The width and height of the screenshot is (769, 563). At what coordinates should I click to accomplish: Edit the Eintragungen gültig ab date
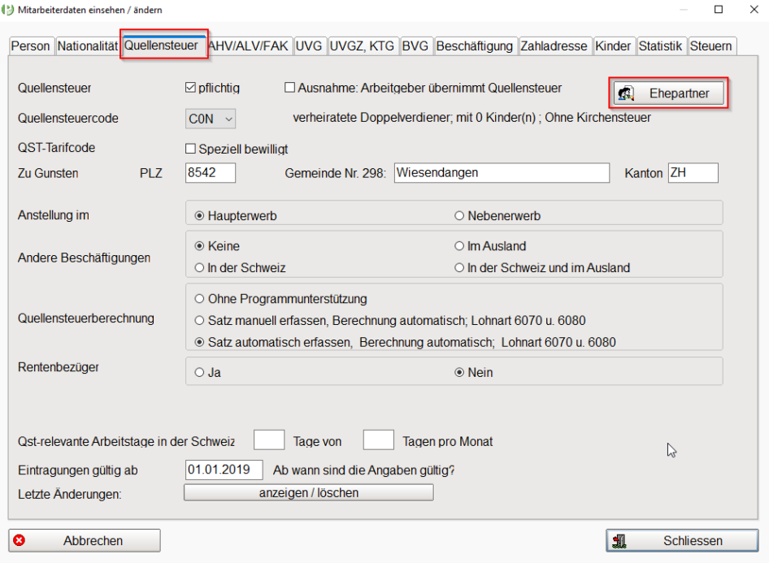(224, 470)
